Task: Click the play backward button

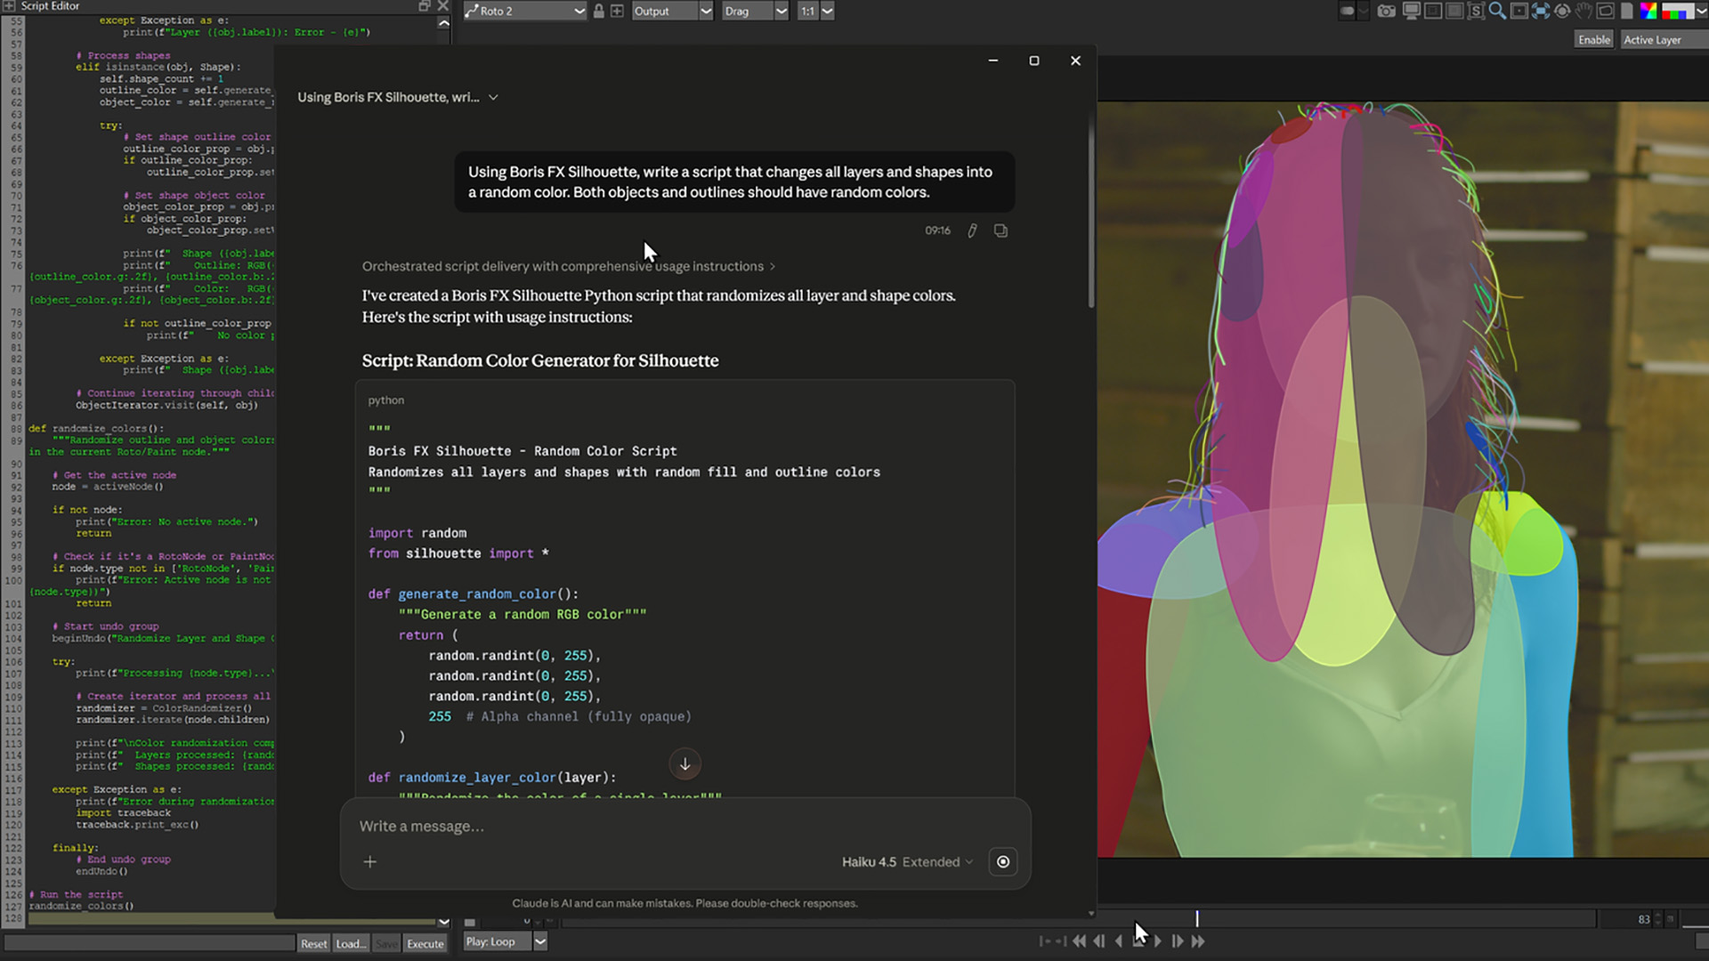Action: pyautogui.click(x=1120, y=941)
